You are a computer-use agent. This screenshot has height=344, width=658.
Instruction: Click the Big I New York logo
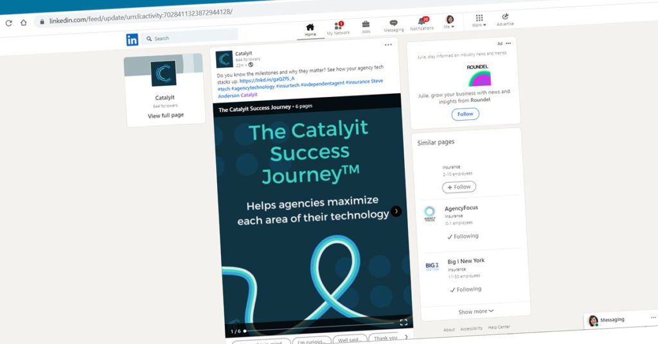(432, 266)
